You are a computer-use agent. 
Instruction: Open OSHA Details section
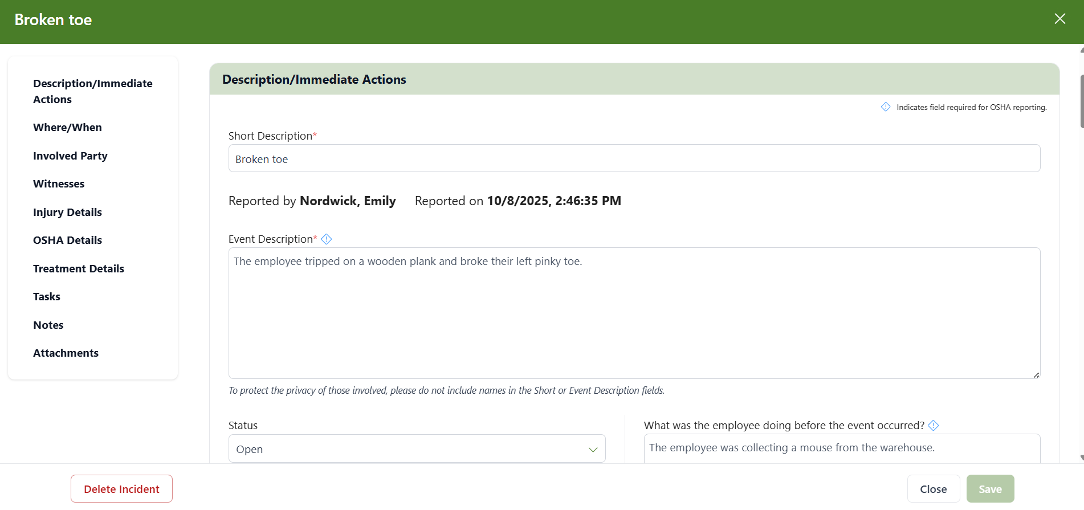coord(67,240)
